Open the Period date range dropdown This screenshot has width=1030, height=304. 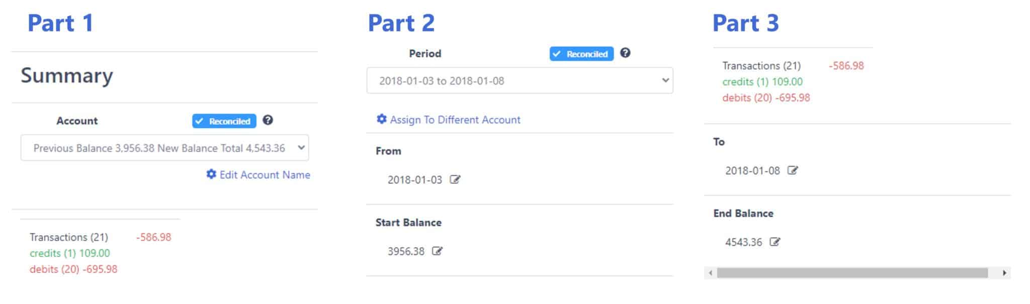point(520,81)
